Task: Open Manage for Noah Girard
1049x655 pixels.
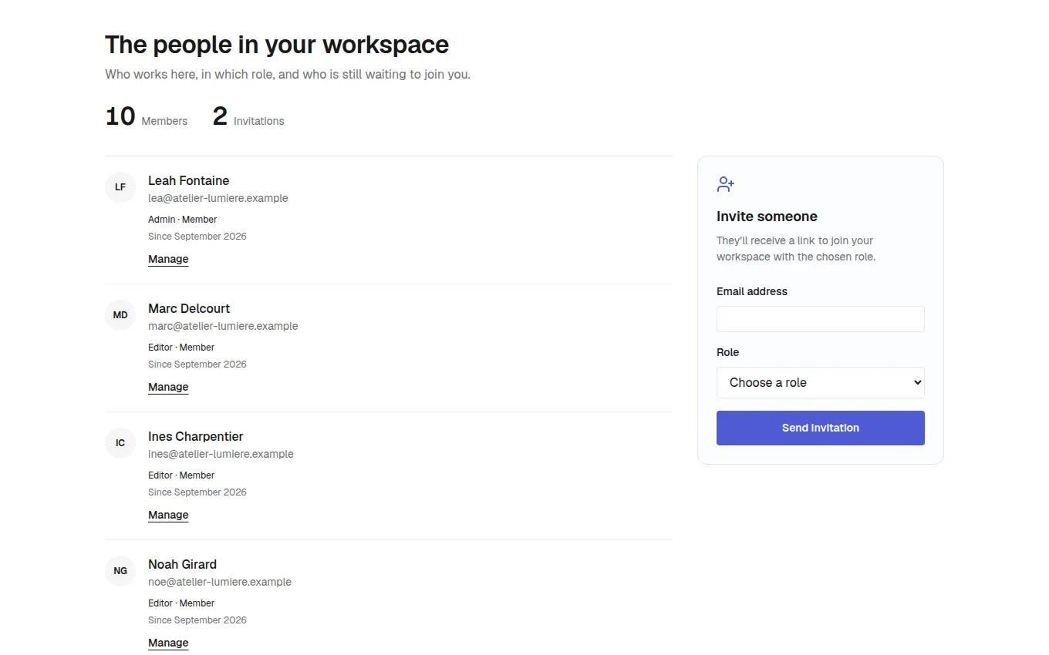Action: (x=168, y=643)
